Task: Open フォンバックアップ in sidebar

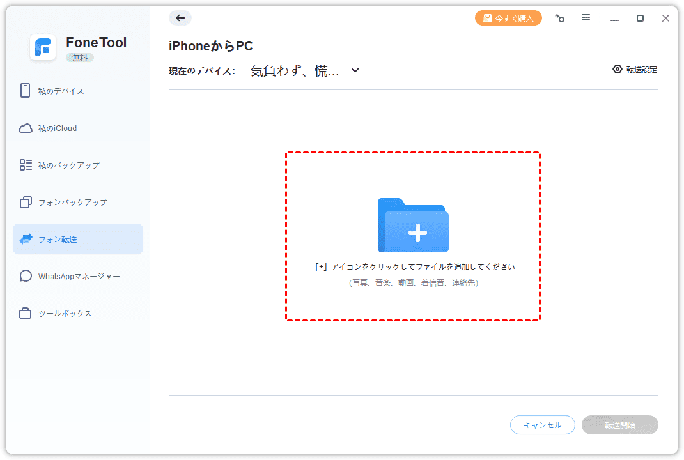Action: click(x=78, y=203)
